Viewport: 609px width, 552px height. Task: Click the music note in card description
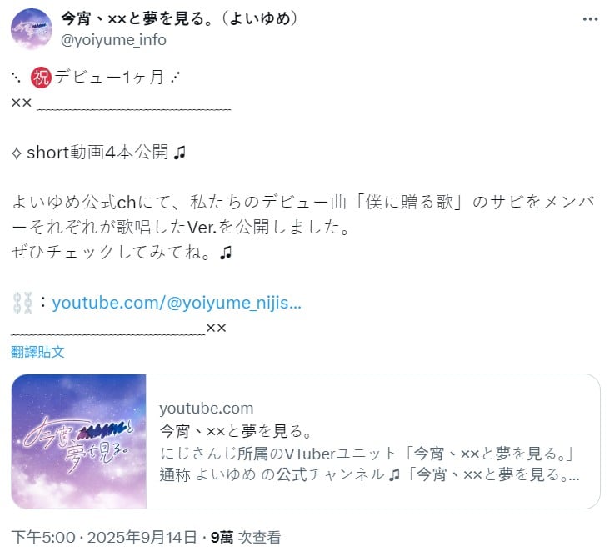point(394,475)
